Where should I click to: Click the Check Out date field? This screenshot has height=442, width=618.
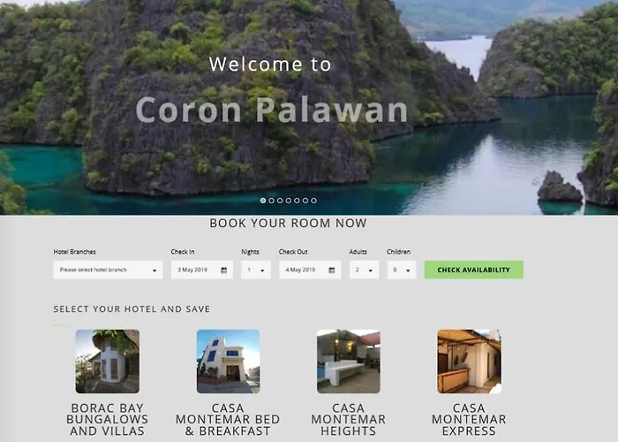coord(310,270)
